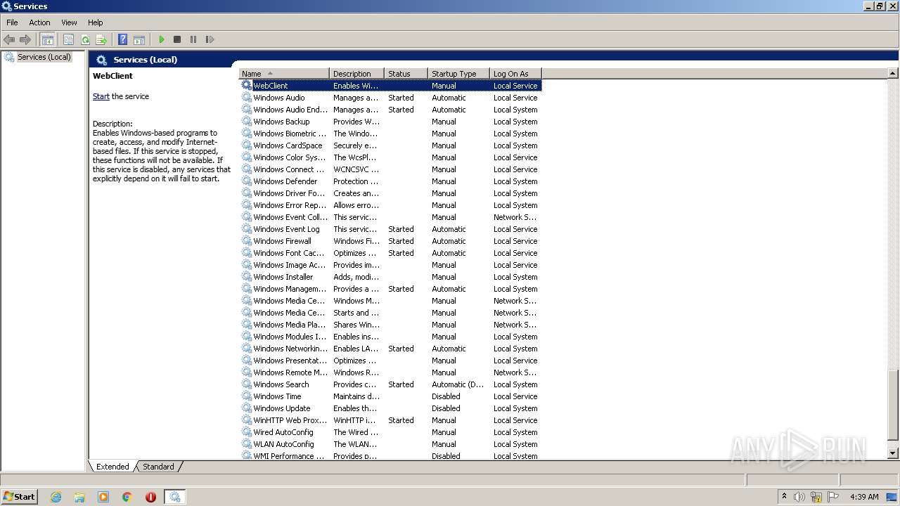Click the Pause Service toolbar icon
This screenshot has width=900, height=506.
pos(193,39)
